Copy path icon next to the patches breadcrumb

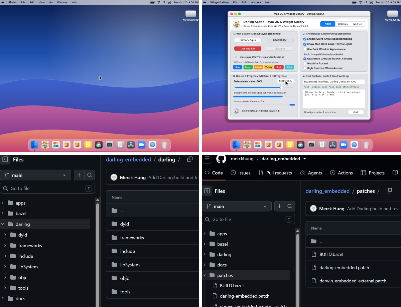[x=389, y=191]
